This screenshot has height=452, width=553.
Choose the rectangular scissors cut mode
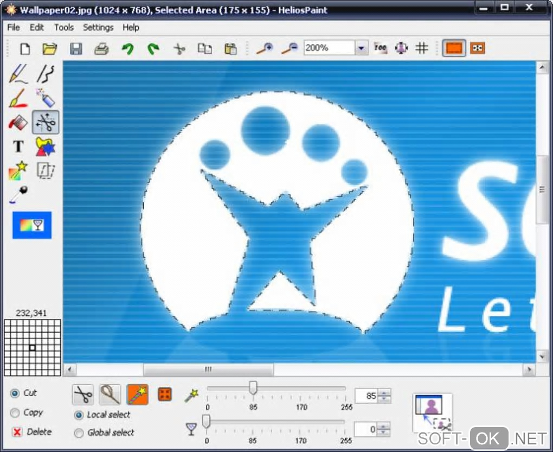[83, 394]
